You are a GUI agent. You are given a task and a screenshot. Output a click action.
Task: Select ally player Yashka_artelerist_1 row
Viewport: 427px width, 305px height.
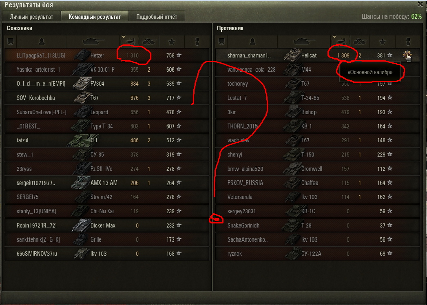107,69
